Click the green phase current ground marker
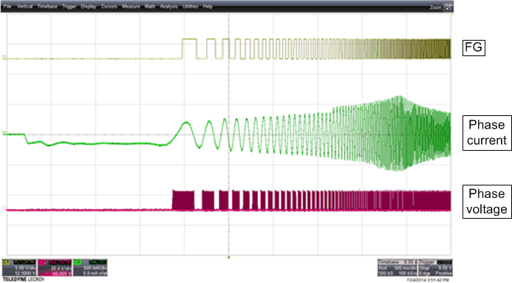Image resolution: width=512 pixels, height=283 pixels. point(4,133)
